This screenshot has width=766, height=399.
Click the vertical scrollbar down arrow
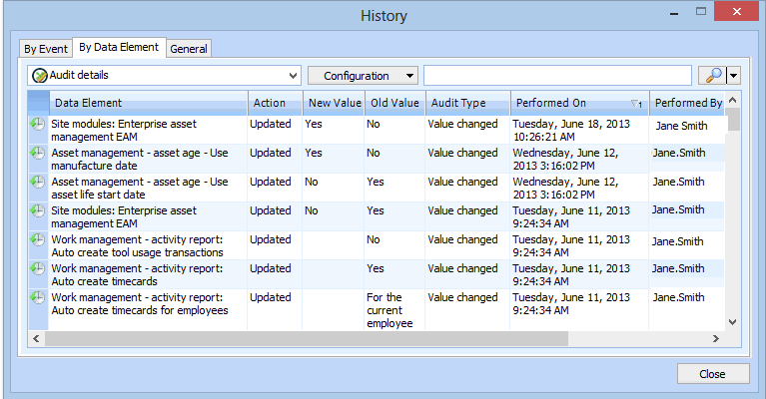[x=734, y=322]
